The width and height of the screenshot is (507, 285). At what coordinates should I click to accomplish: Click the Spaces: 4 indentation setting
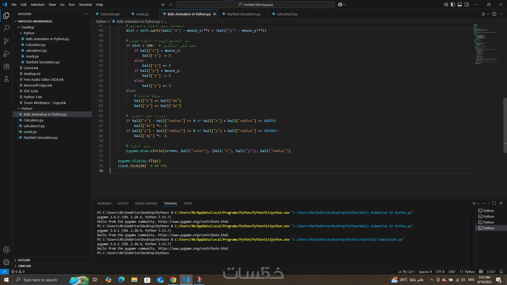click(x=425, y=272)
